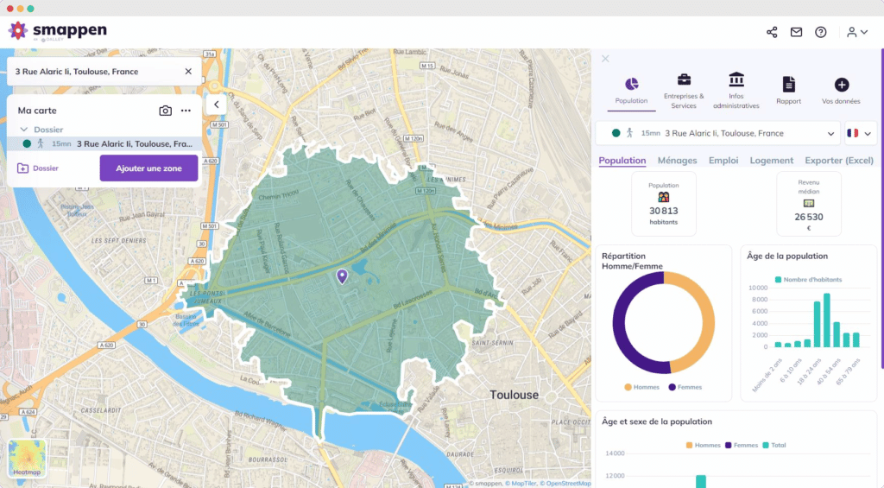Take a map snapshot with camera icon

point(165,111)
